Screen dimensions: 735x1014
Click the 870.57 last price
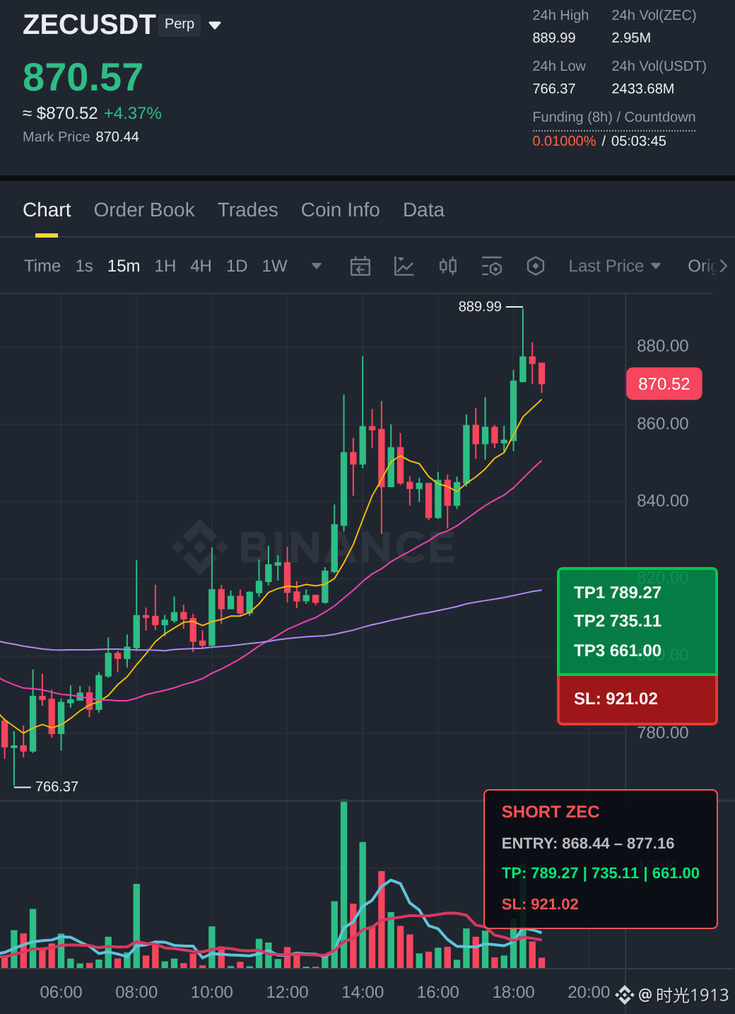pos(83,77)
